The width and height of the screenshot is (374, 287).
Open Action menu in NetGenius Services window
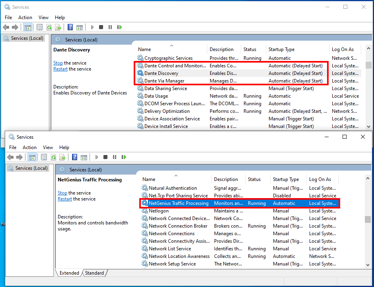pyautogui.click(x=29, y=147)
